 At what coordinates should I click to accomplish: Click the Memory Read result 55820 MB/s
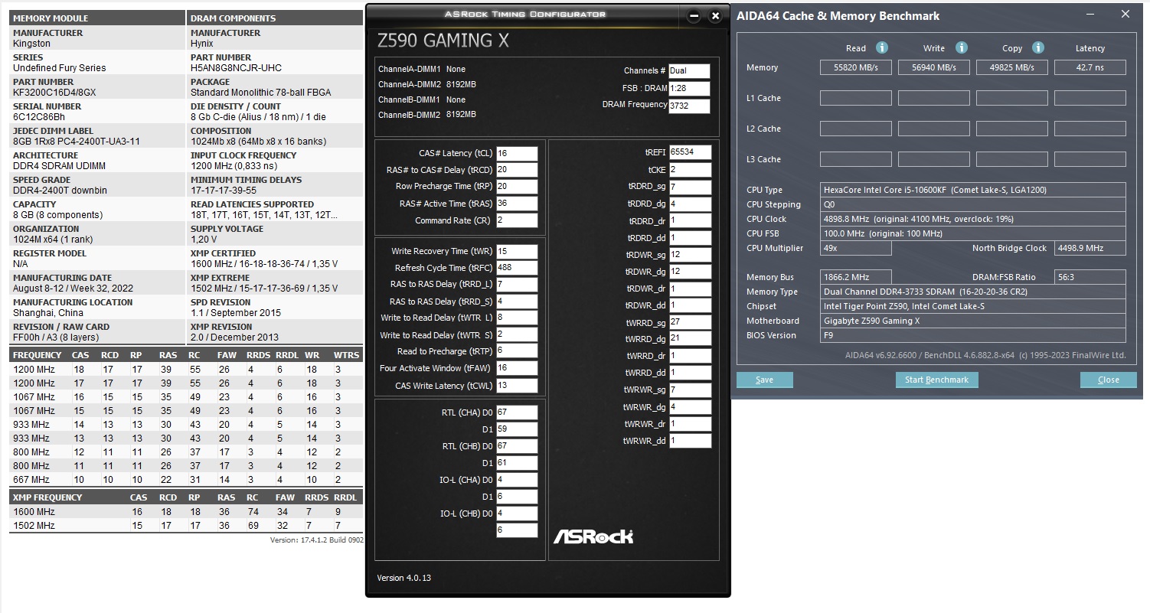tap(855, 67)
